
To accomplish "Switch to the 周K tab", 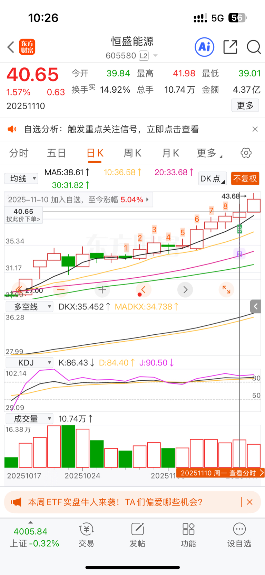I will coord(132,153).
